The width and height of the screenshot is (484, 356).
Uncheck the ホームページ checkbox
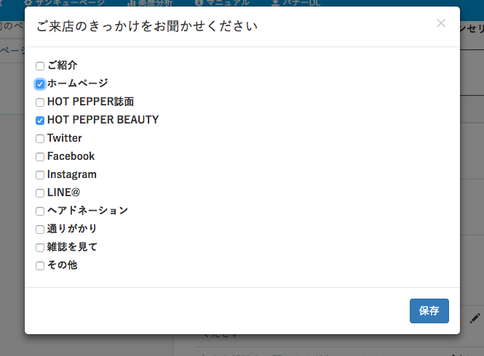[40, 84]
